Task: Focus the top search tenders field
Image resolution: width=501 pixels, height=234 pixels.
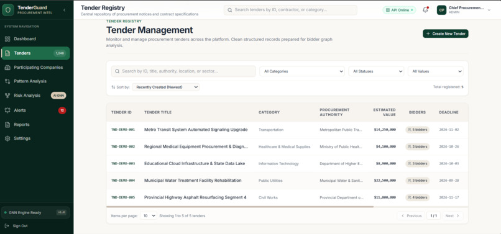Action: tap(290, 10)
